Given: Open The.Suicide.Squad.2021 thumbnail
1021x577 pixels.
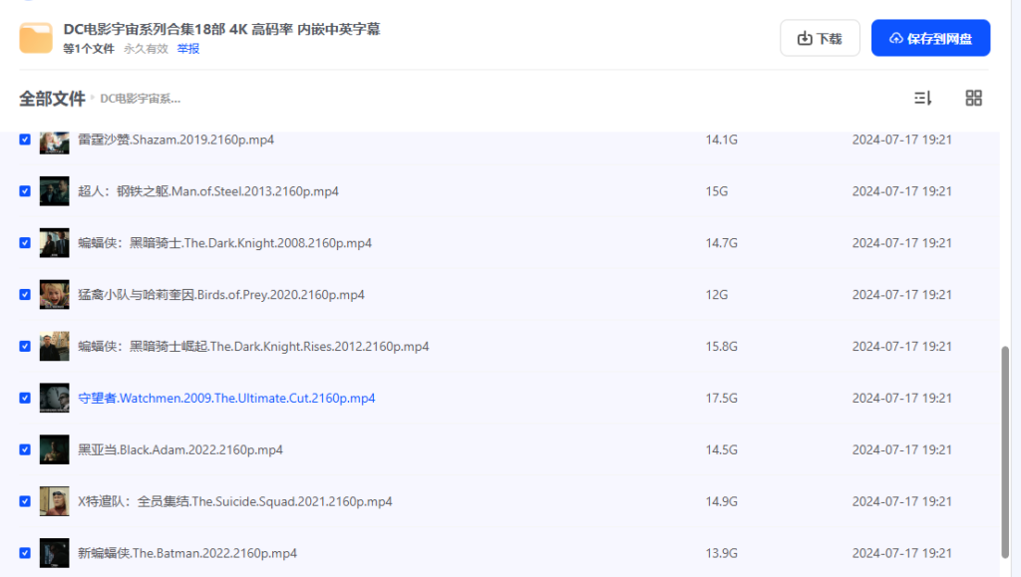Looking at the screenshot, I should [x=54, y=501].
